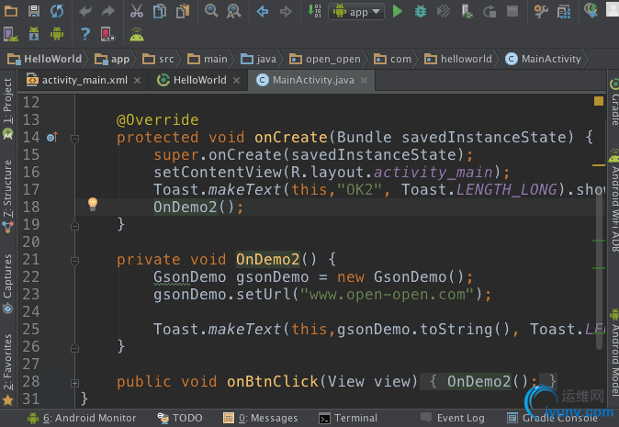
Task: Open Android Device Monitor icon
Action: (57, 34)
